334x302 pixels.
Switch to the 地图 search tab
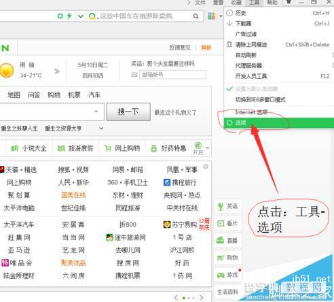(14, 95)
